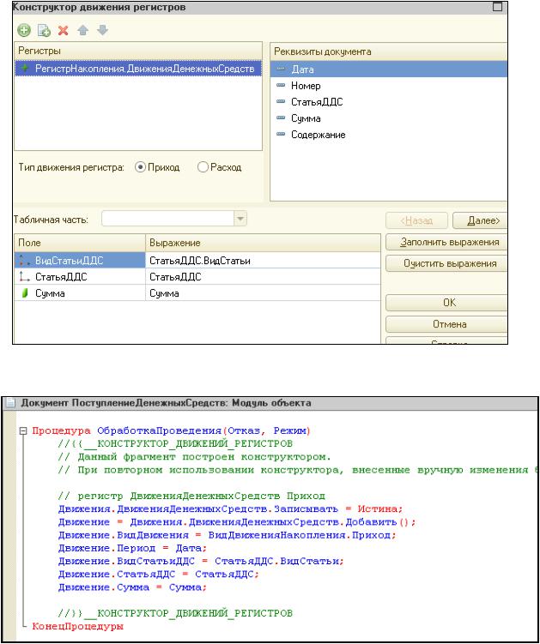Select Содержание in Реквизиты документа
The height and width of the screenshot is (644, 540).
coord(389,135)
